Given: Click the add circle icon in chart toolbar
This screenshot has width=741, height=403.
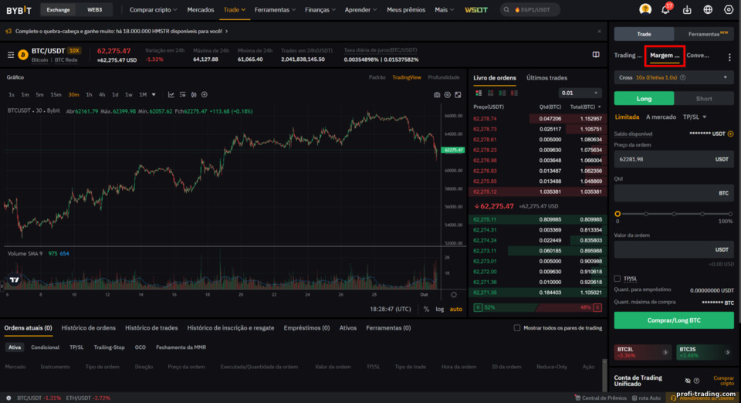Looking at the screenshot, I should [205, 94].
